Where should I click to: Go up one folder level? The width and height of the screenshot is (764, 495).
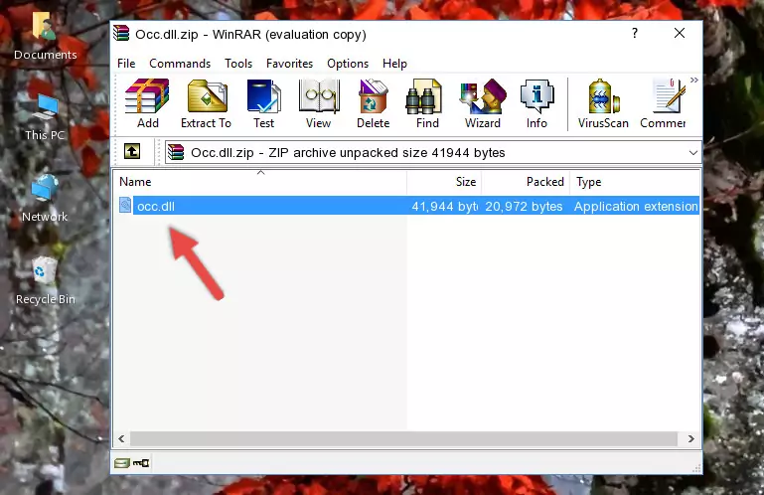[132, 152]
